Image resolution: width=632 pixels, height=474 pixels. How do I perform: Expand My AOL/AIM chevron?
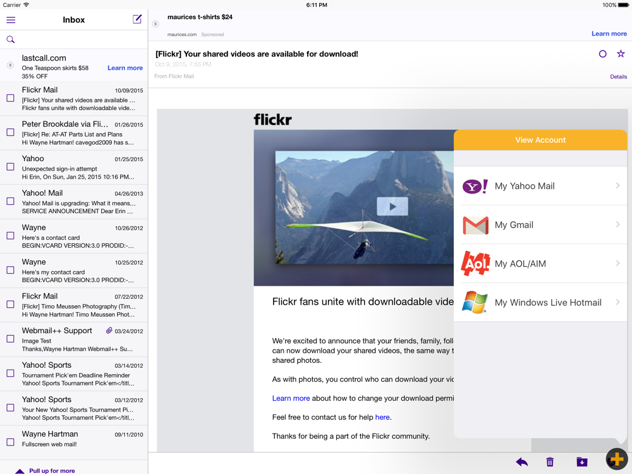(618, 263)
